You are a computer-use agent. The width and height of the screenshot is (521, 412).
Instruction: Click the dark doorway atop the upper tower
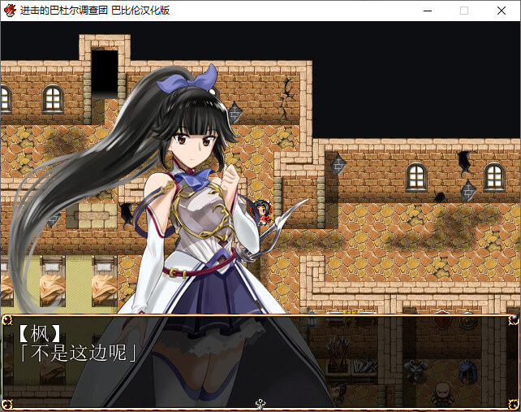click(x=104, y=74)
